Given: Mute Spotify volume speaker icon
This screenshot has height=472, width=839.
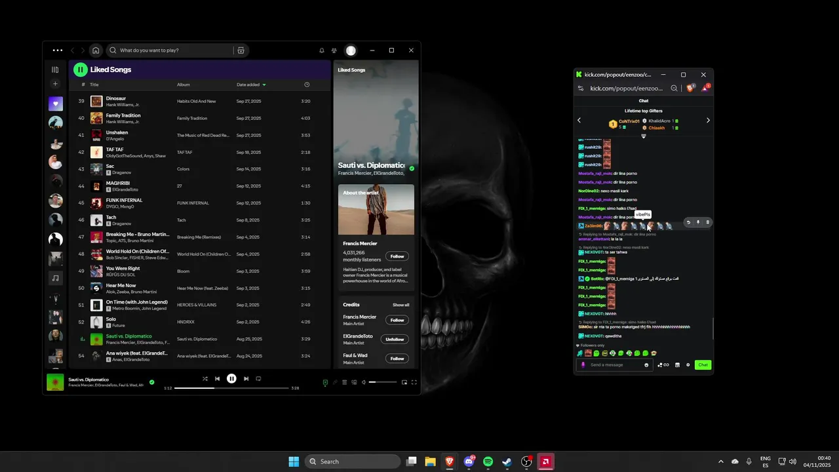Looking at the screenshot, I should point(364,382).
